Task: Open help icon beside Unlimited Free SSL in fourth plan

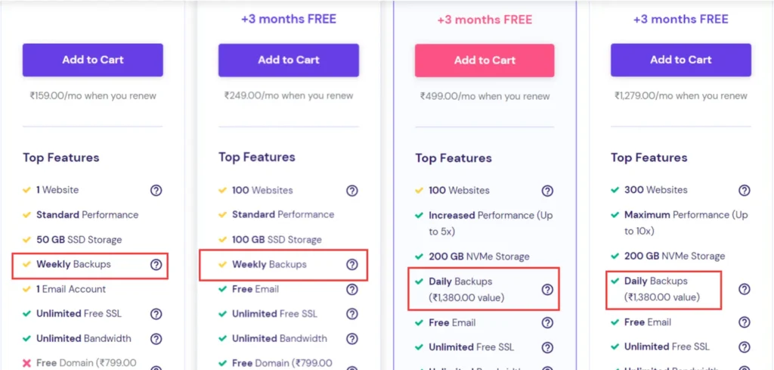Action: (x=745, y=347)
